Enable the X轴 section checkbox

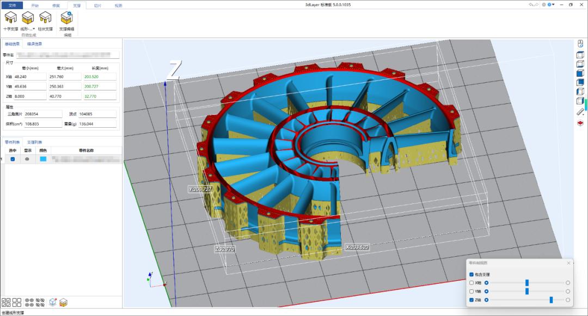[471, 283]
